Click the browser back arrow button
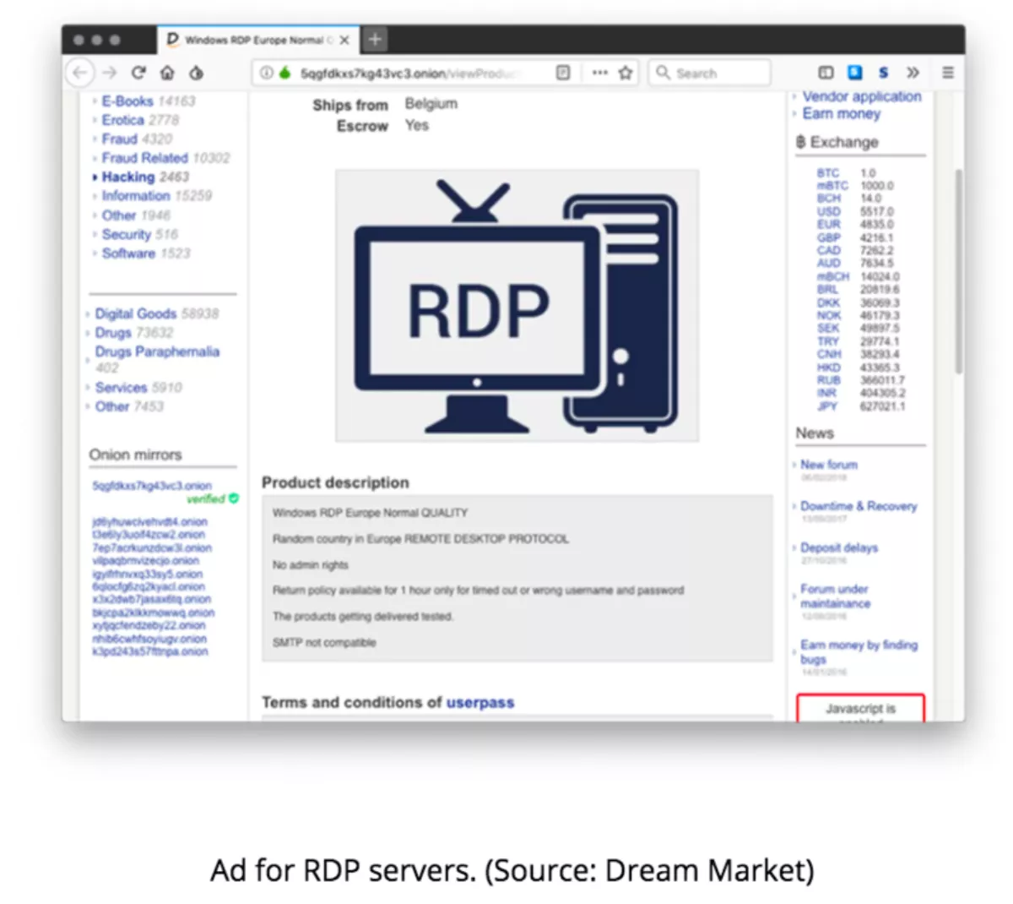 click(x=80, y=73)
